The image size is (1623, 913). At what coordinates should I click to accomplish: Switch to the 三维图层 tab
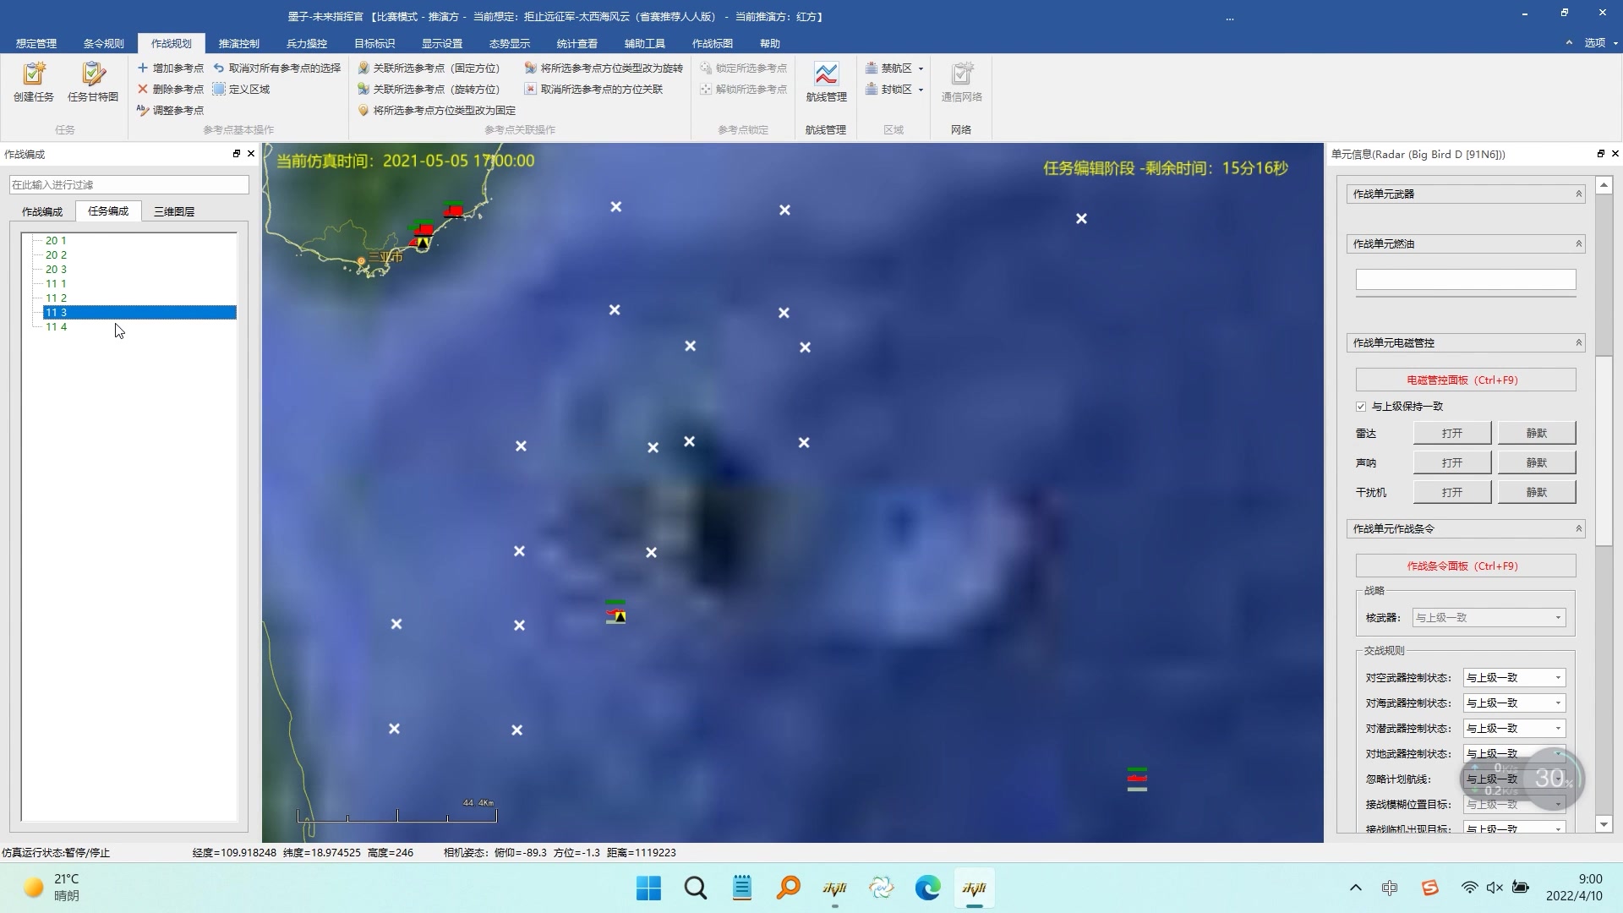tap(174, 211)
